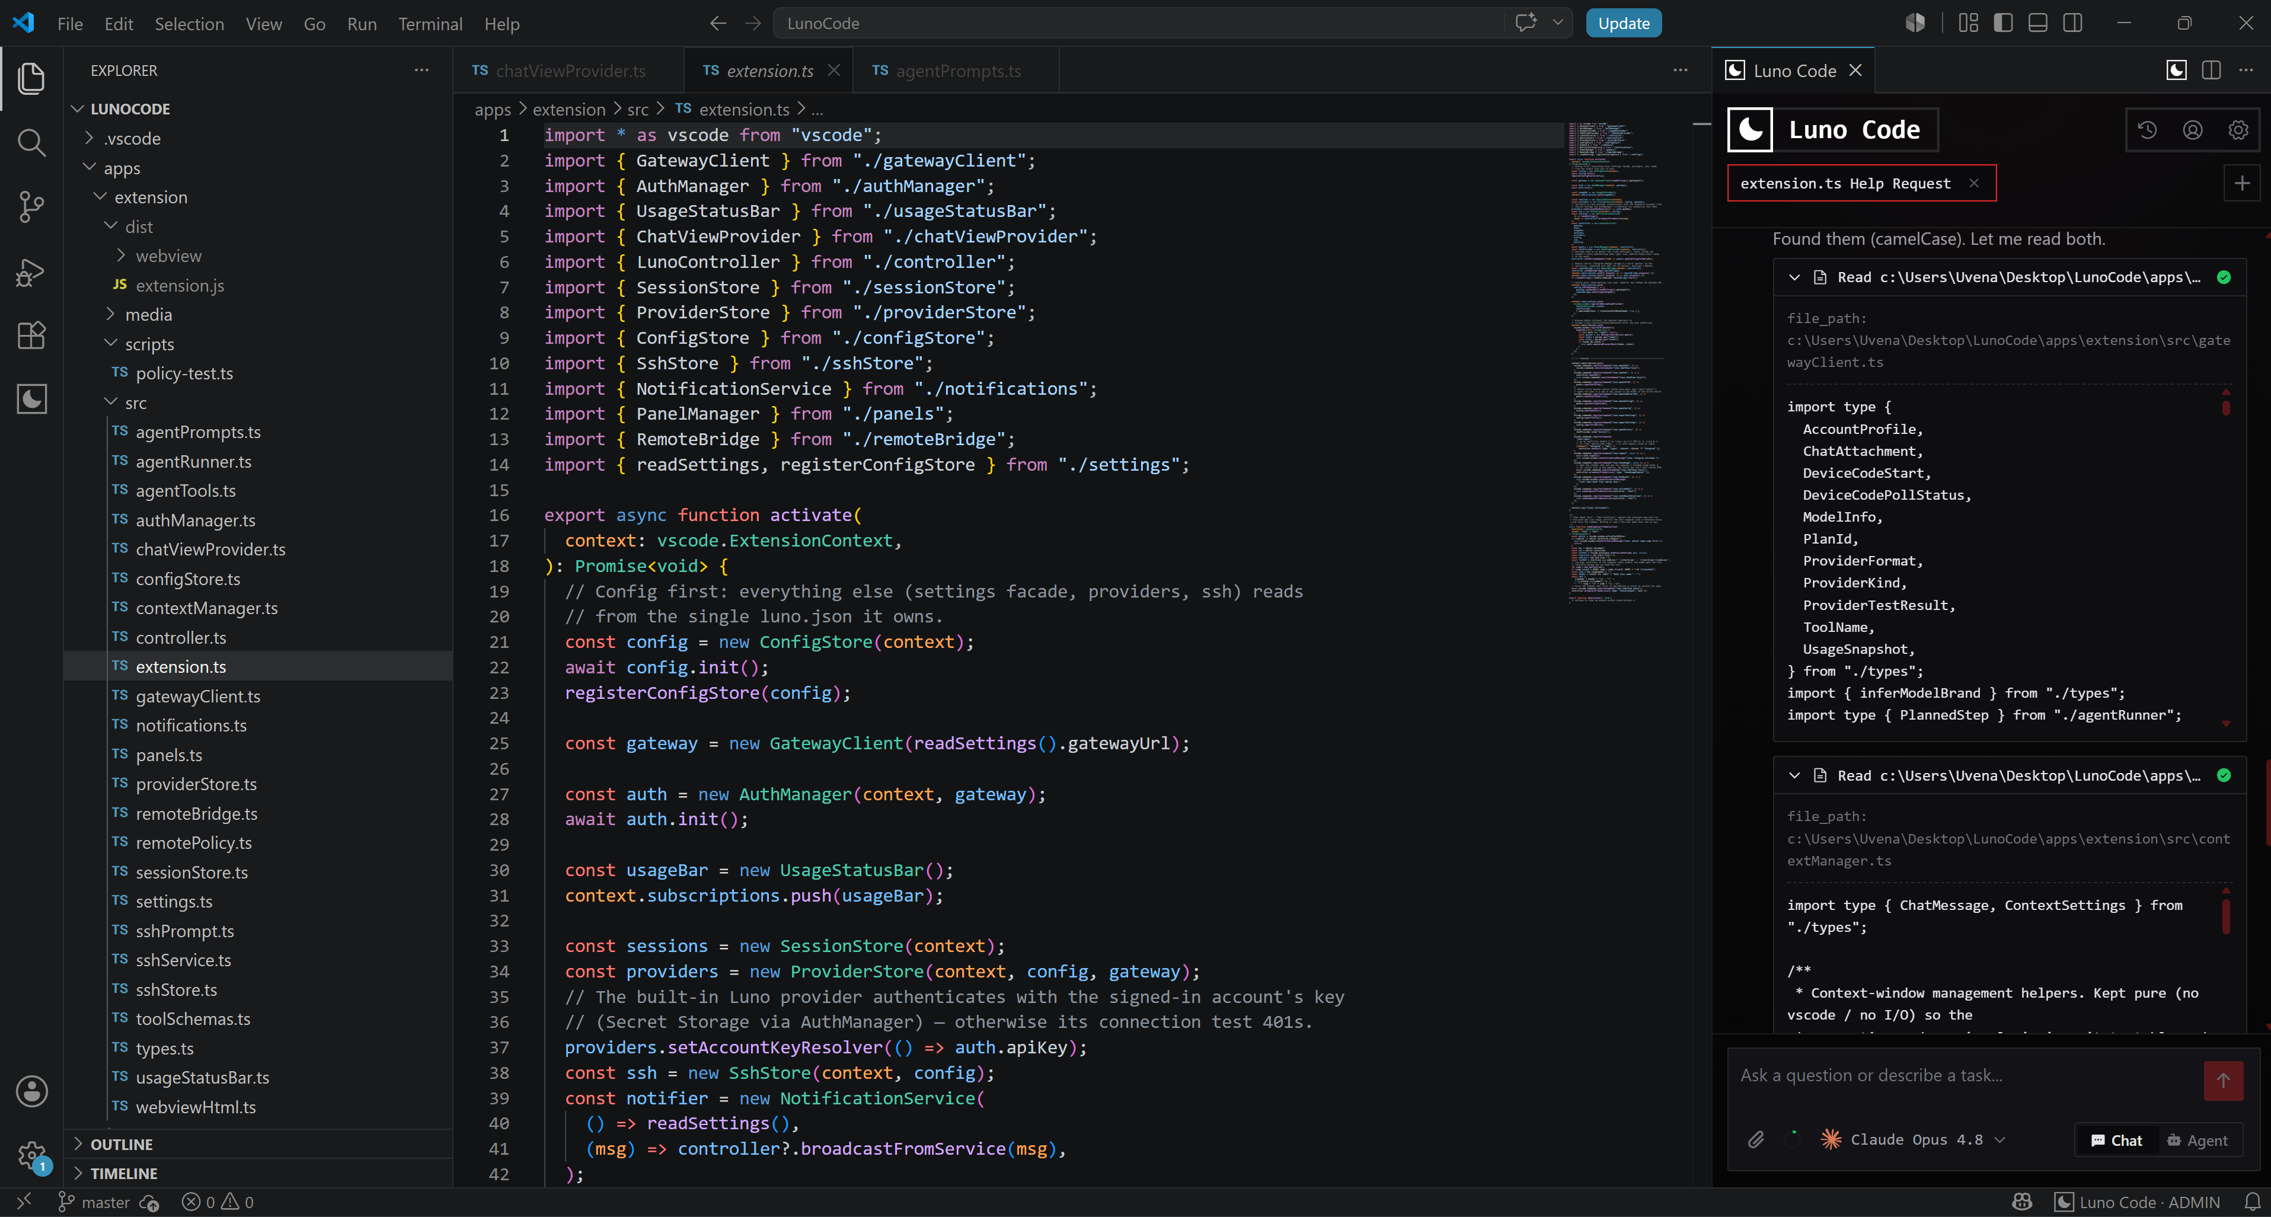Open the Search view in activity bar
This screenshot has height=1217, width=2271.
click(x=32, y=142)
